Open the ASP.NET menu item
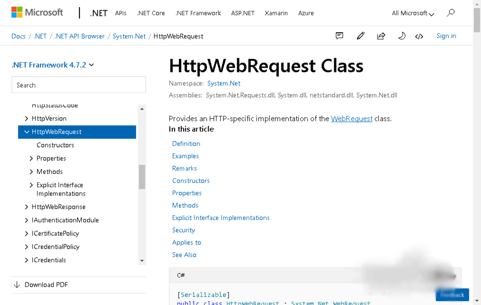481x305 pixels. click(x=242, y=13)
